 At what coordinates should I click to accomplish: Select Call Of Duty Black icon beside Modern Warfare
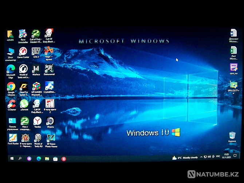[x=49, y=36]
